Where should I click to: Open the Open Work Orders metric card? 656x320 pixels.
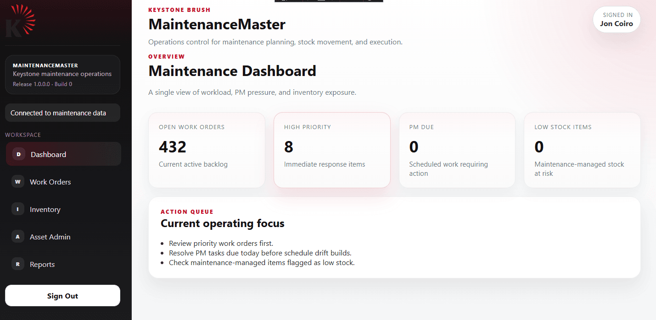207,150
